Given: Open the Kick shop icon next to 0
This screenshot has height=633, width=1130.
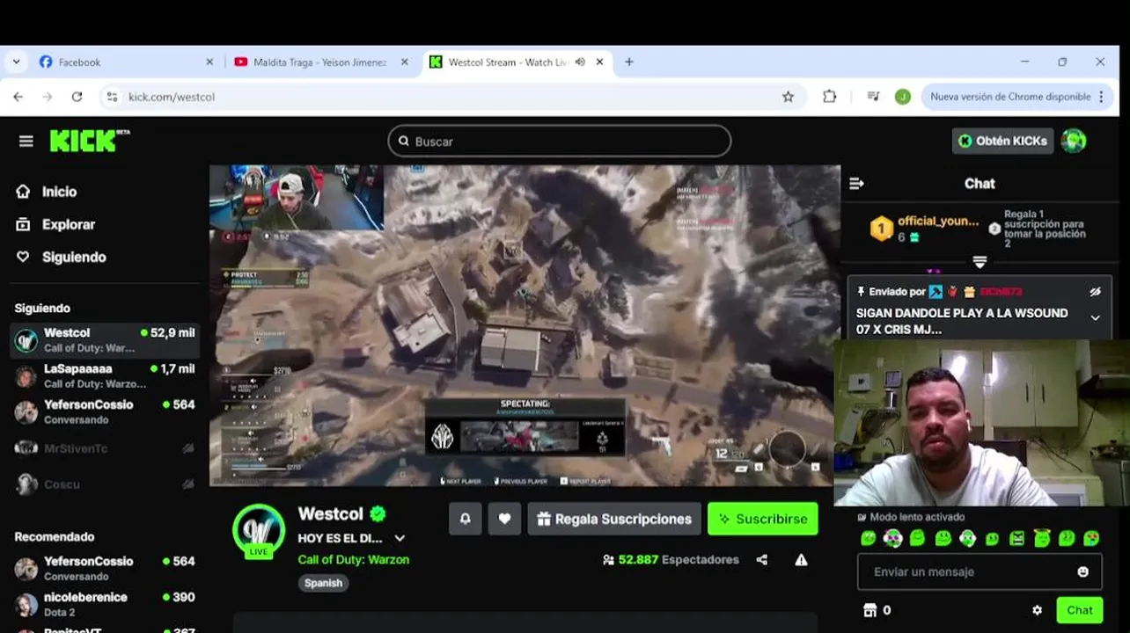Looking at the screenshot, I should point(870,610).
